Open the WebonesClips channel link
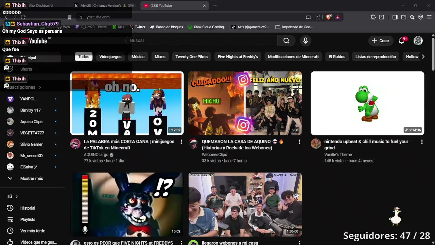This screenshot has width=435, height=245. coord(214,154)
